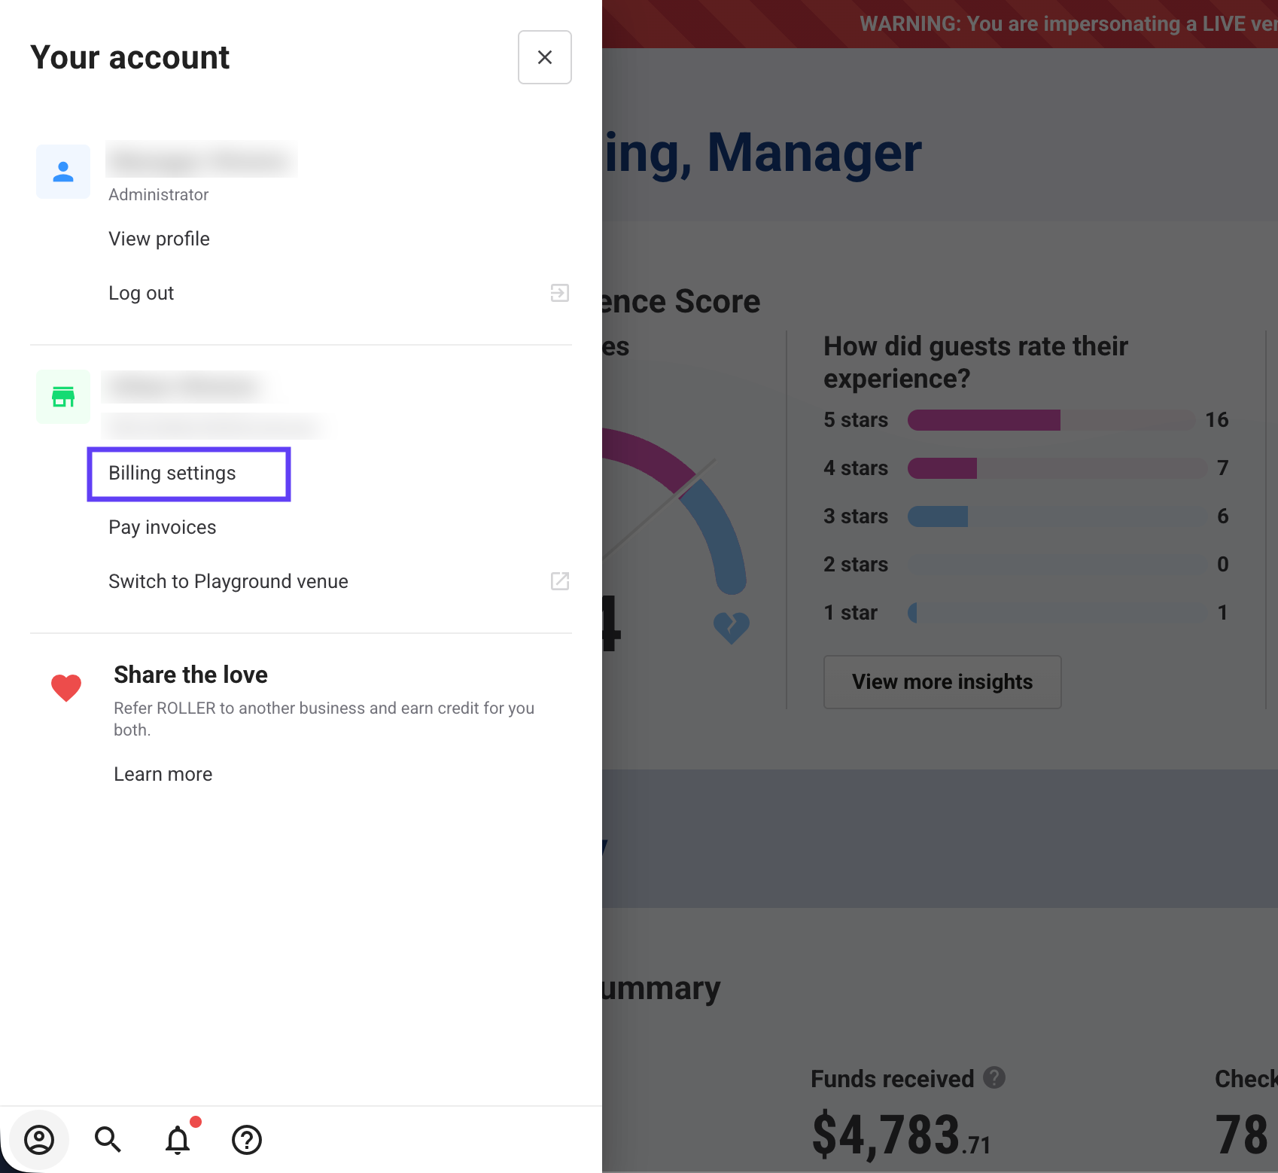Viewport: 1278px width, 1173px height.
Task: Open the account icon in bottom bar
Action: 39,1139
